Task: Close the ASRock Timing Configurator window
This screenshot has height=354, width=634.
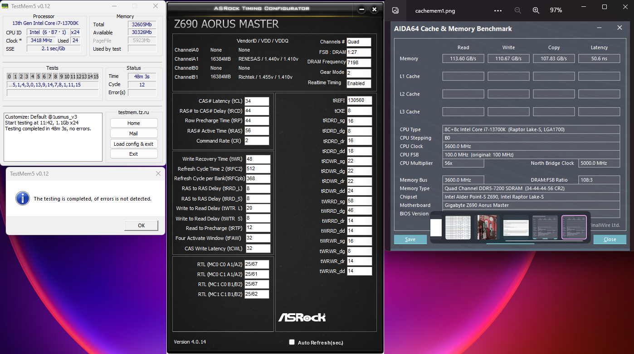Action: [x=374, y=9]
